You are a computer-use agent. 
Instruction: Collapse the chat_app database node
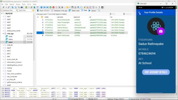pyautogui.click(x=3, y=34)
